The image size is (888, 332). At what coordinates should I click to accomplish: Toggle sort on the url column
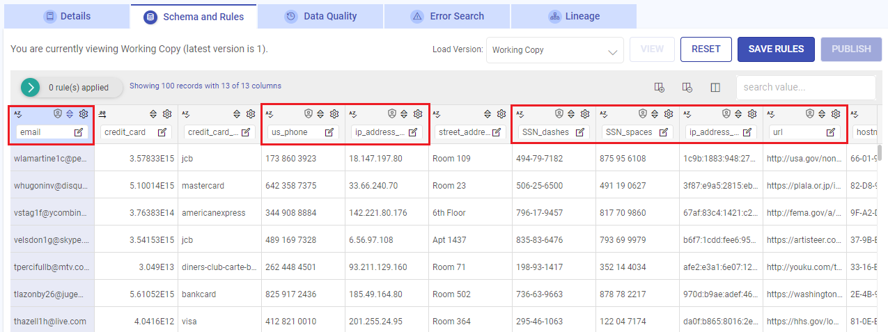[822, 114]
